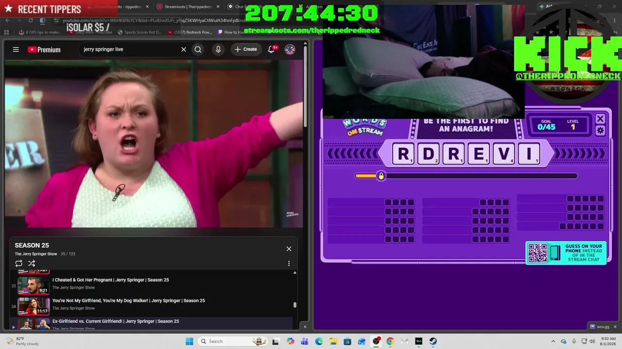This screenshot has width=622, height=349.
Task: Toggle loop playlist for Season 25
Action: 19,263
